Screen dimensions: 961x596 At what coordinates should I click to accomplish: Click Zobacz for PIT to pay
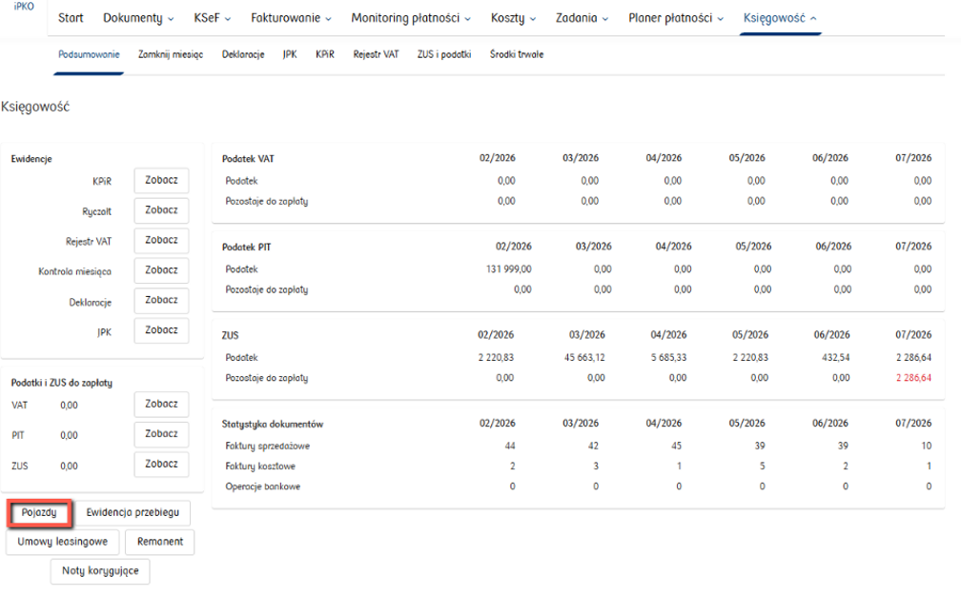(161, 434)
